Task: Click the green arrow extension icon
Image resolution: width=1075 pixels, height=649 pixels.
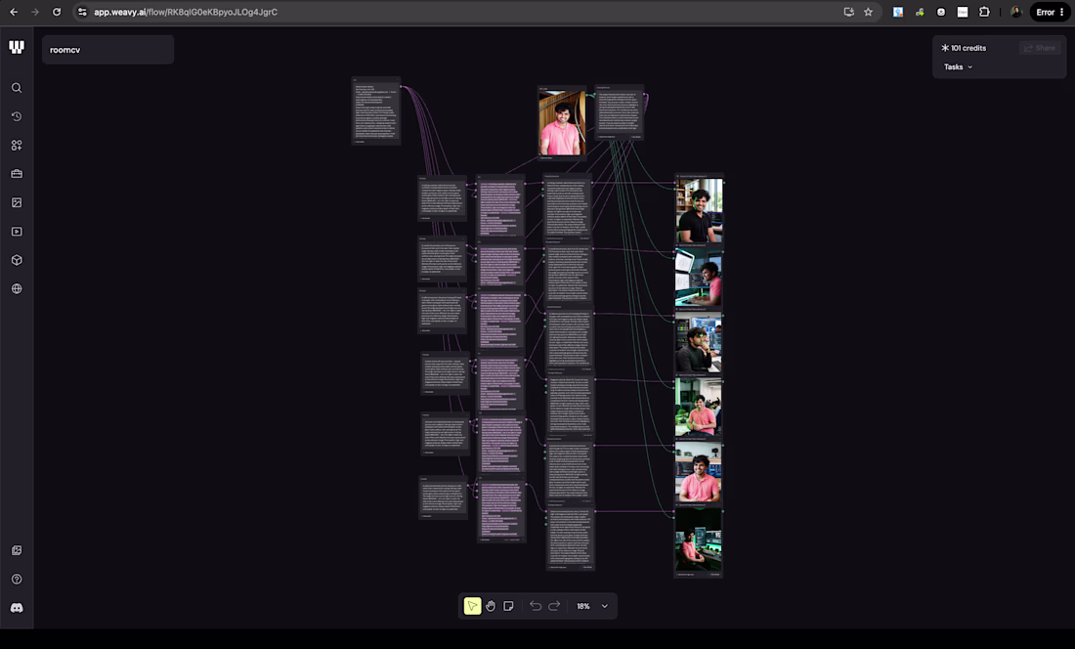Action: (x=920, y=12)
